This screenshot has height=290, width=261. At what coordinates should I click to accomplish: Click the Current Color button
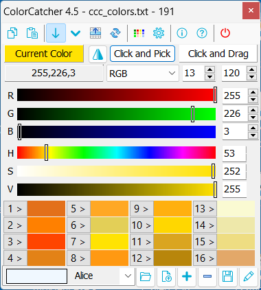(x=44, y=54)
